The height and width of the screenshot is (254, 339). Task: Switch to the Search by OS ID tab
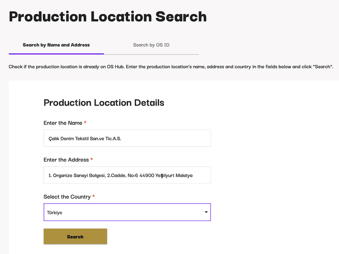pos(151,45)
